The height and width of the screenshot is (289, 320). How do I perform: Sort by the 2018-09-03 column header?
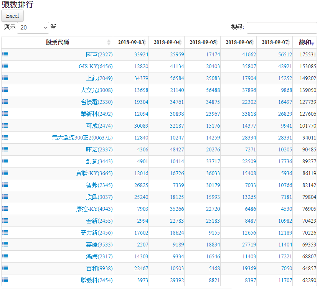point(131,42)
